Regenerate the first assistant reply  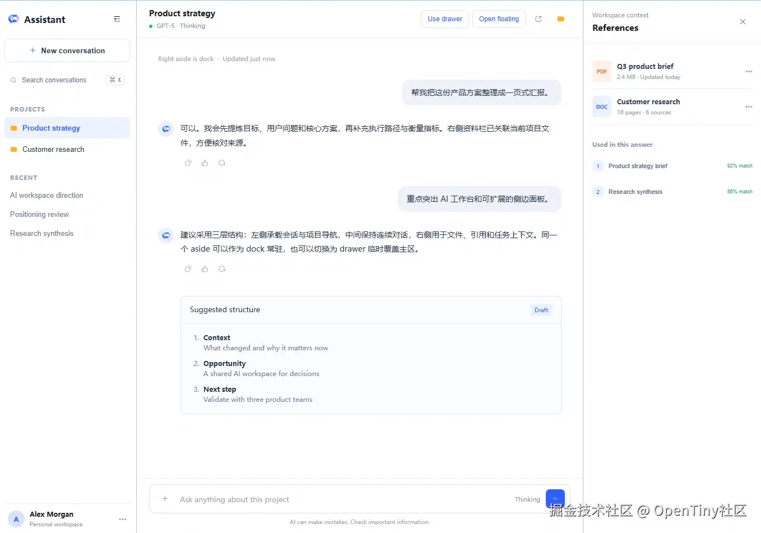222,163
